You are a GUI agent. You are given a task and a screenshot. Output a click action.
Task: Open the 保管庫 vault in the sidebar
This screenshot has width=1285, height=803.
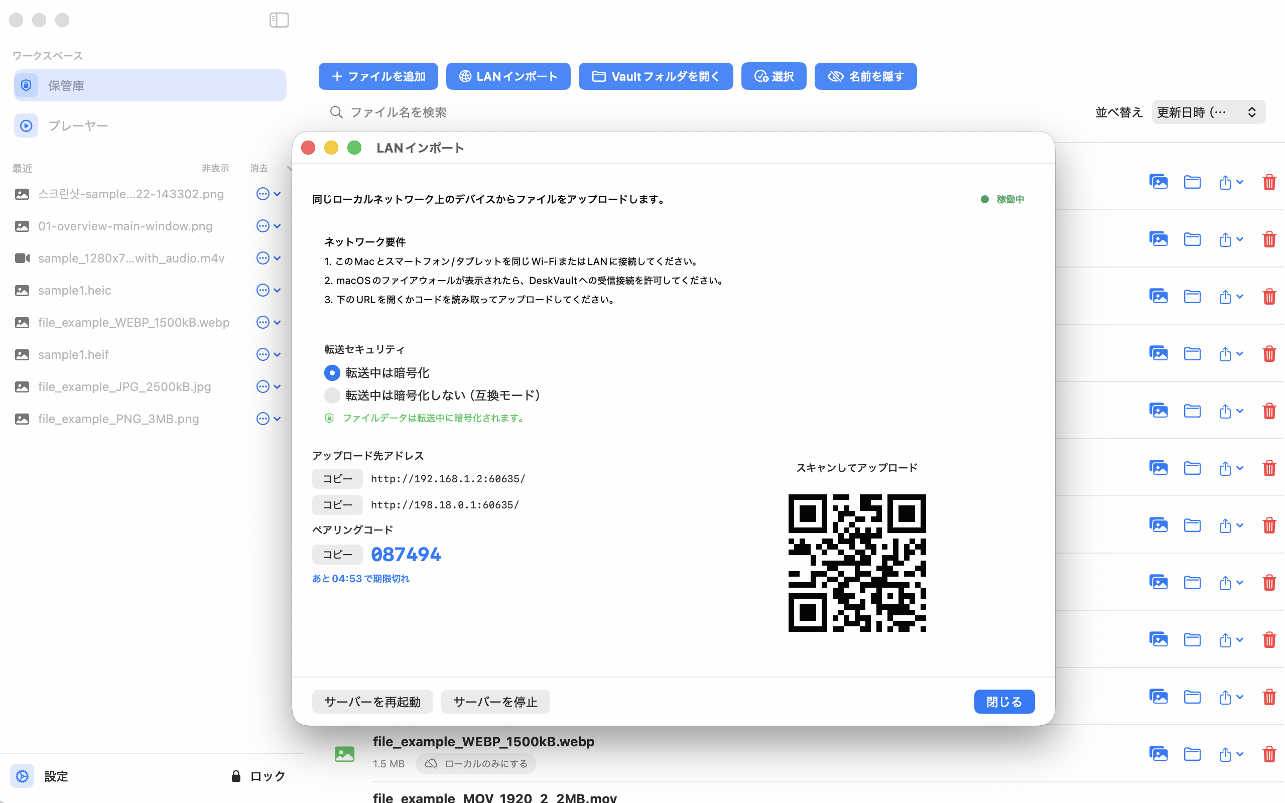pos(149,85)
